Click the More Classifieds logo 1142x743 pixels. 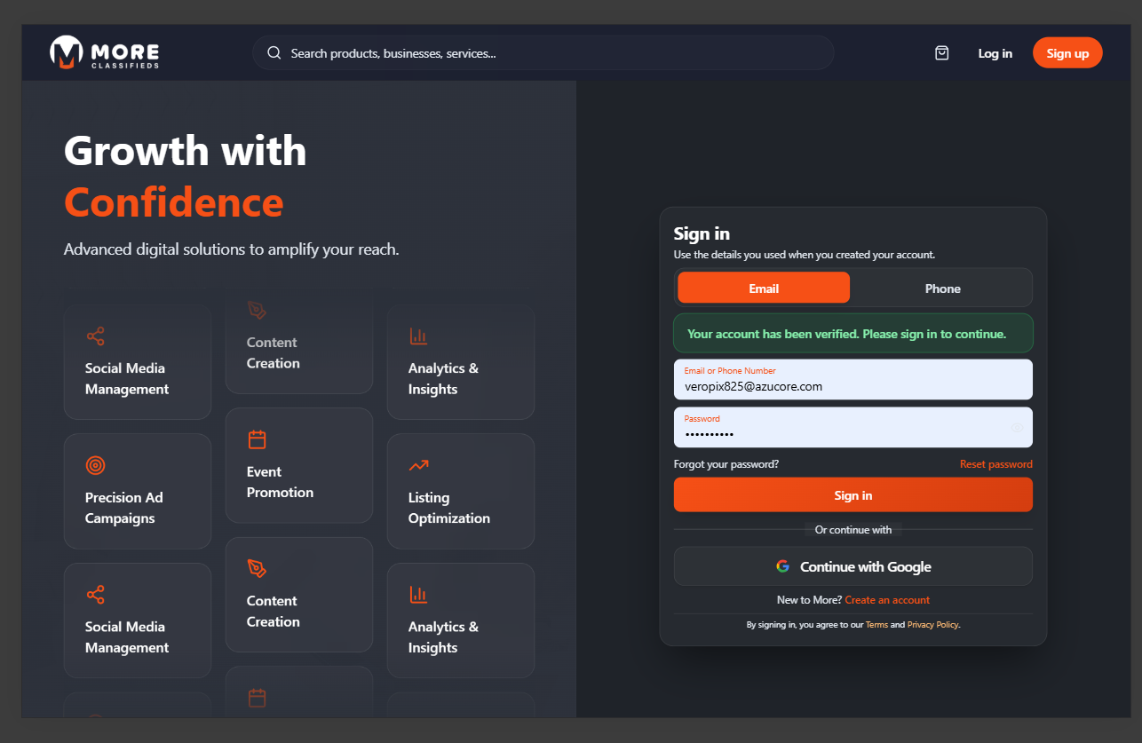(x=105, y=53)
